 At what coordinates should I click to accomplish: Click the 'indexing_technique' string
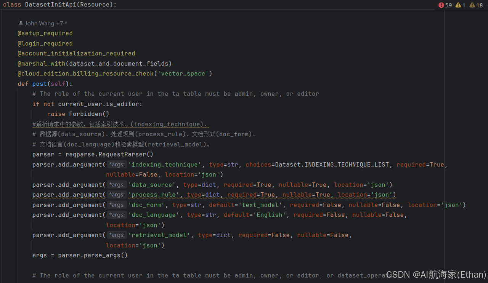click(165, 165)
